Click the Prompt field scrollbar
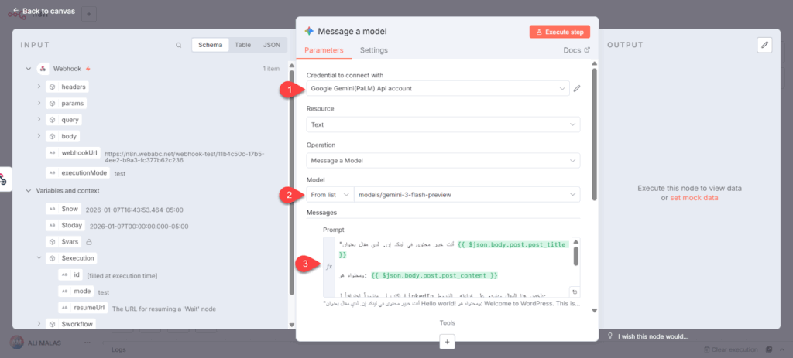 pos(575,255)
